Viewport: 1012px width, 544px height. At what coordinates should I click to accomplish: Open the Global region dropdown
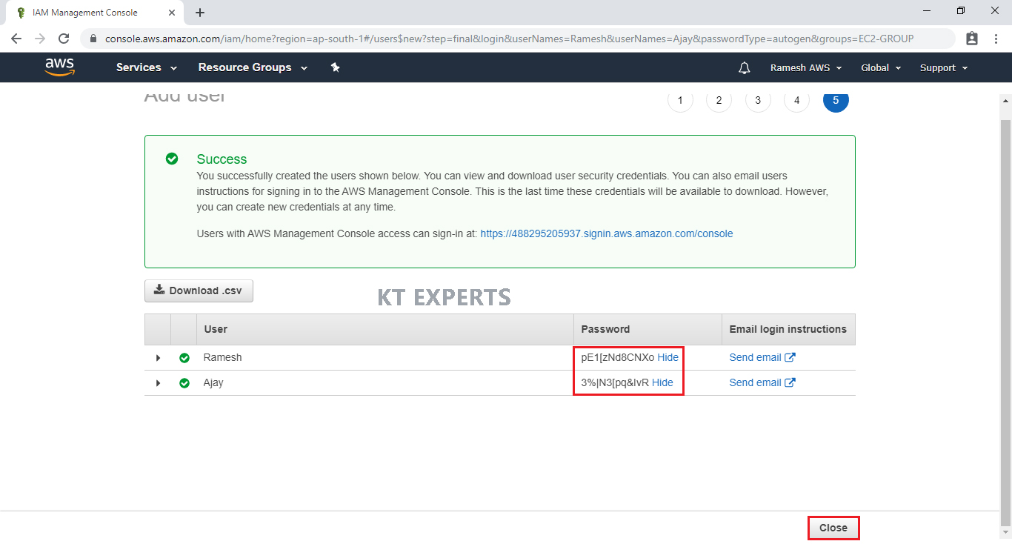click(881, 67)
